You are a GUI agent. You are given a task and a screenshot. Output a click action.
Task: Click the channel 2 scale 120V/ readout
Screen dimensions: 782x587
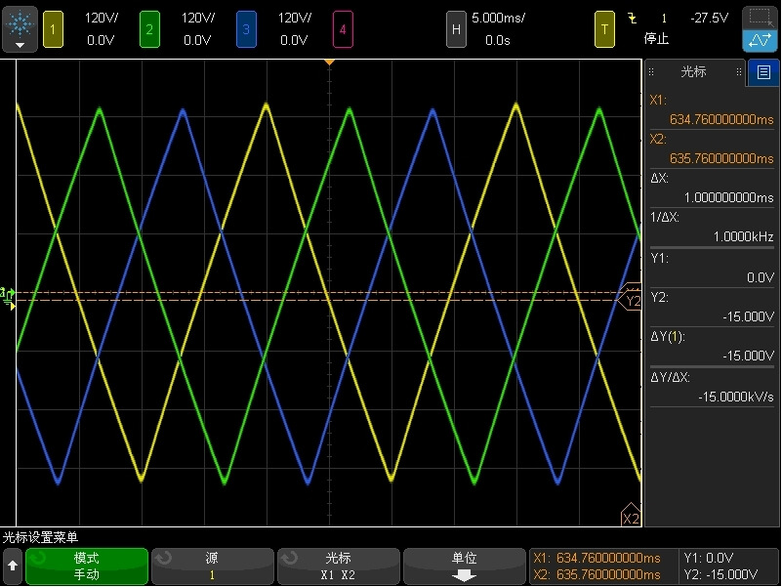coord(198,18)
